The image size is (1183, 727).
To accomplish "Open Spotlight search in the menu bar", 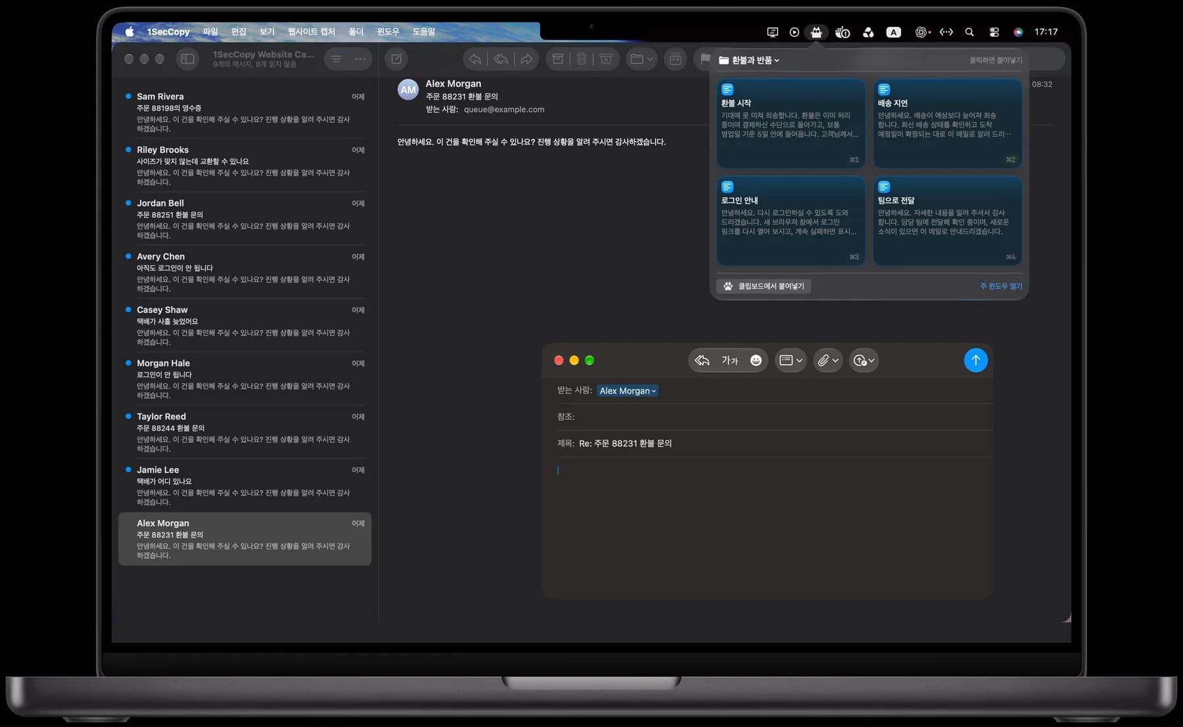I will click(x=969, y=32).
